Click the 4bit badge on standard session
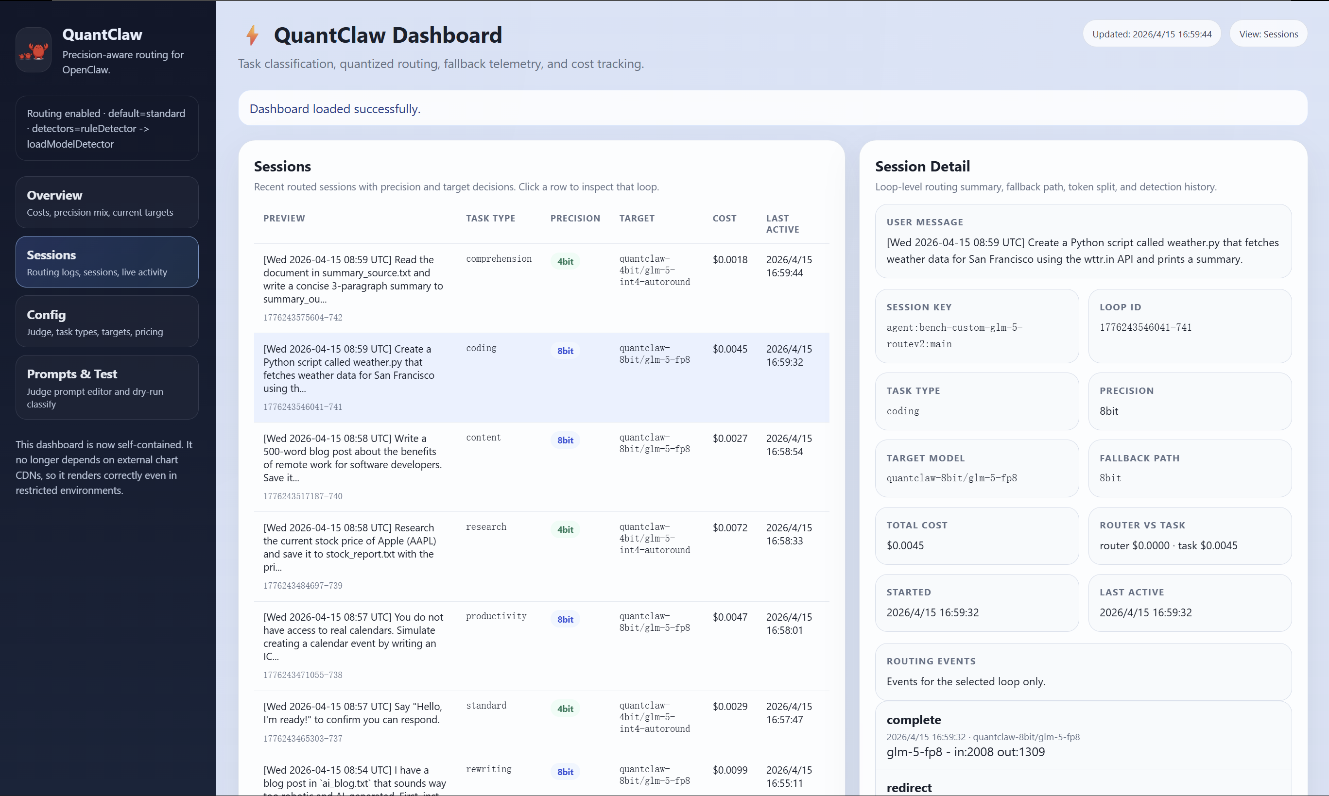This screenshot has width=1329, height=796. point(565,709)
